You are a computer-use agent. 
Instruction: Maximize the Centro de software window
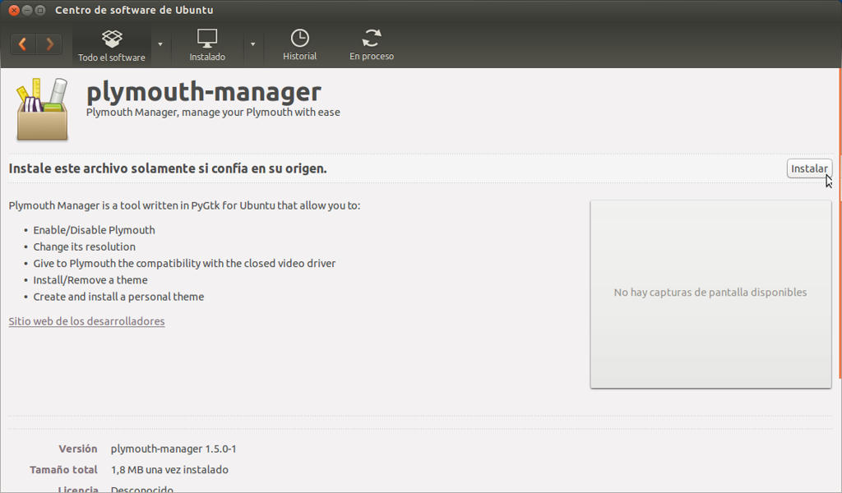pos(39,10)
